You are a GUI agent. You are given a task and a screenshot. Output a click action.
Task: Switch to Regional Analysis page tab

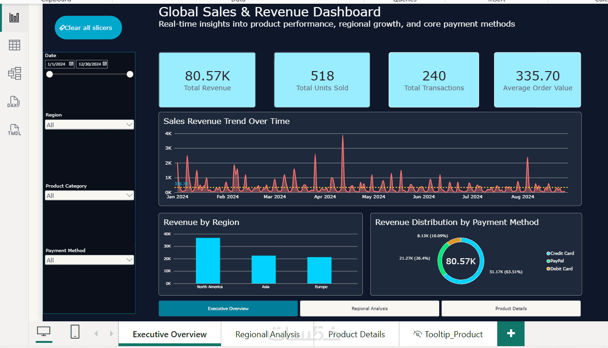pos(268,334)
